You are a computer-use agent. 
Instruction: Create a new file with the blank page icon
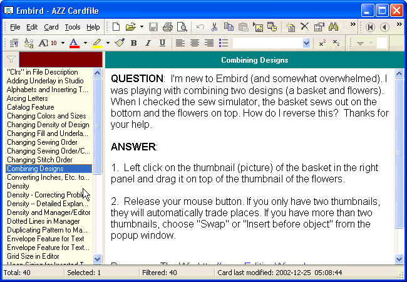tap(116, 27)
